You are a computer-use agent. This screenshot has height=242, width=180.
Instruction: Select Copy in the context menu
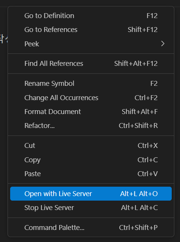pyautogui.click(x=91, y=160)
